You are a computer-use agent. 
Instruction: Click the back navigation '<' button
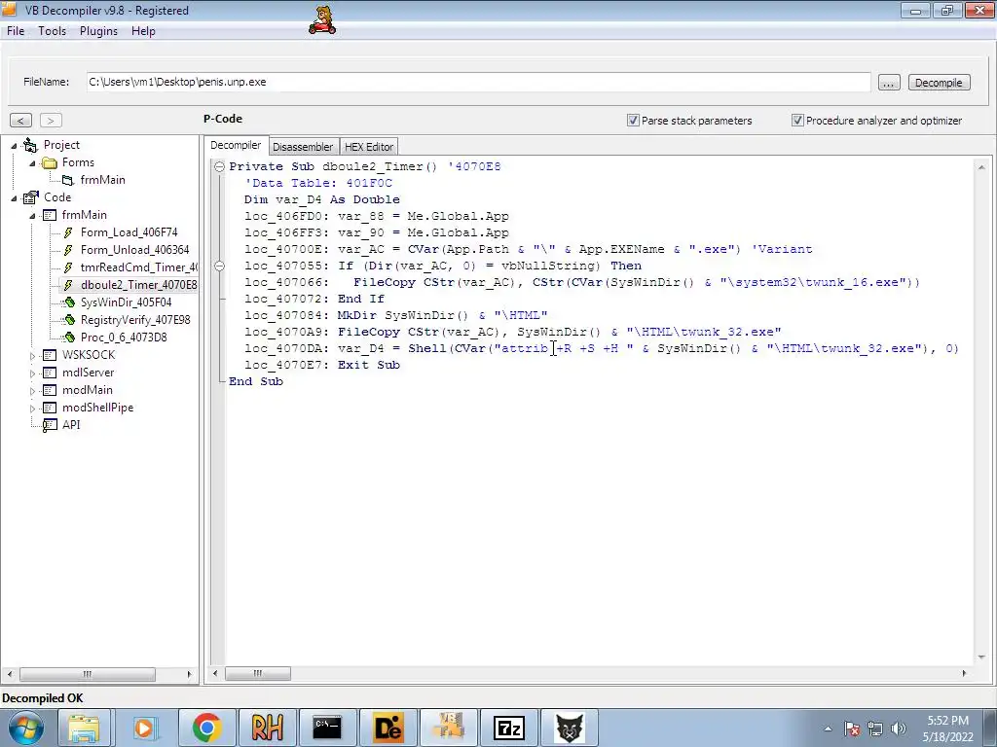point(20,120)
